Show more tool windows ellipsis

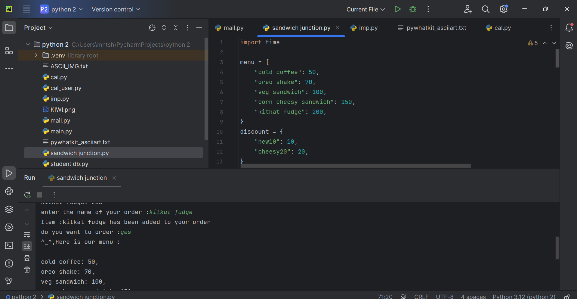[x=9, y=69]
